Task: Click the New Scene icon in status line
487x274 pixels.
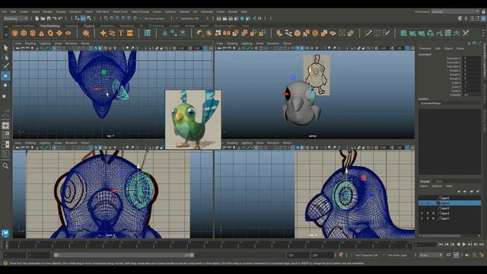Action: pos(37,18)
